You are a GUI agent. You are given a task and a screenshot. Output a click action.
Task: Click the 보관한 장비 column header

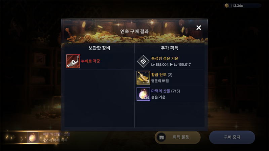(x=99, y=48)
